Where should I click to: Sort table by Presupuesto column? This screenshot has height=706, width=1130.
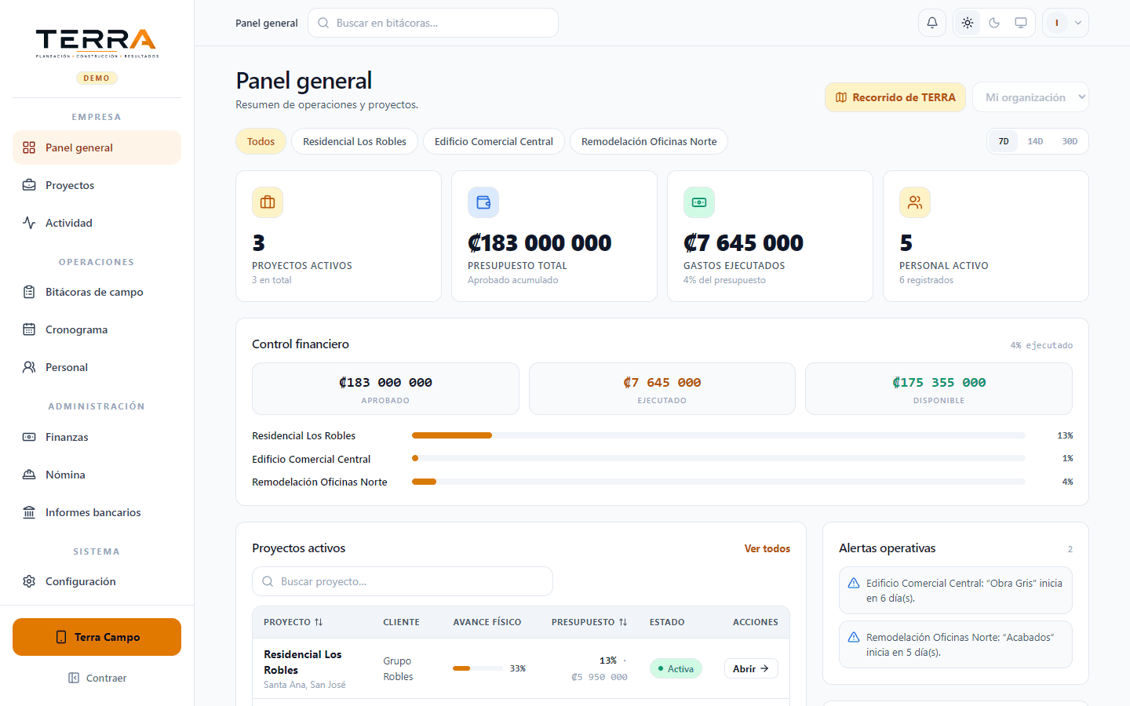click(589, 622)
